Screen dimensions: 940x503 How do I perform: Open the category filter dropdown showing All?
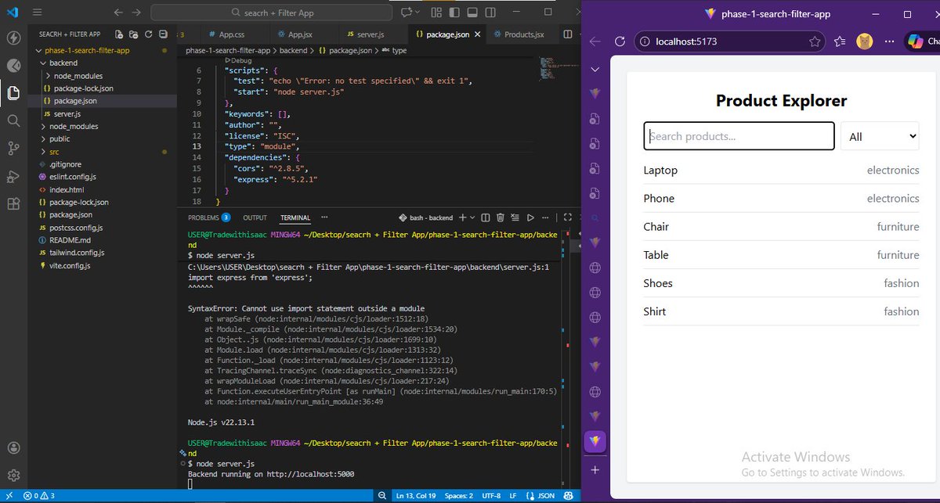pyautogui.click(x=880, y=136)
